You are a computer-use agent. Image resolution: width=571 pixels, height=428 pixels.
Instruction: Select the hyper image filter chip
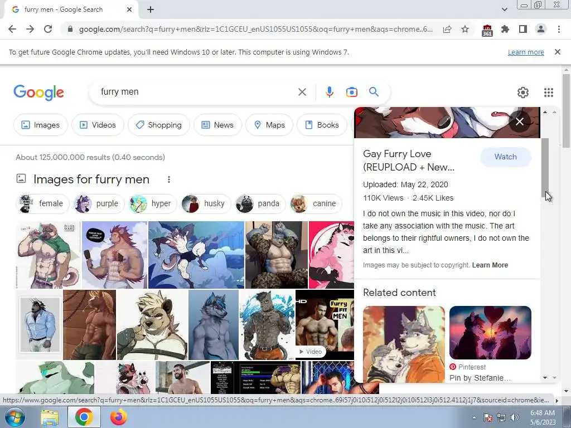pos(153,203)
